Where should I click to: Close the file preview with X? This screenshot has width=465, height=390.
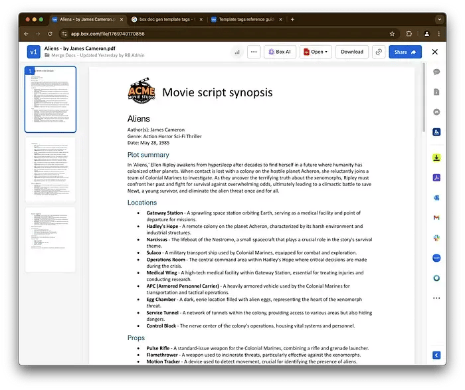click(x=434, y=52)
